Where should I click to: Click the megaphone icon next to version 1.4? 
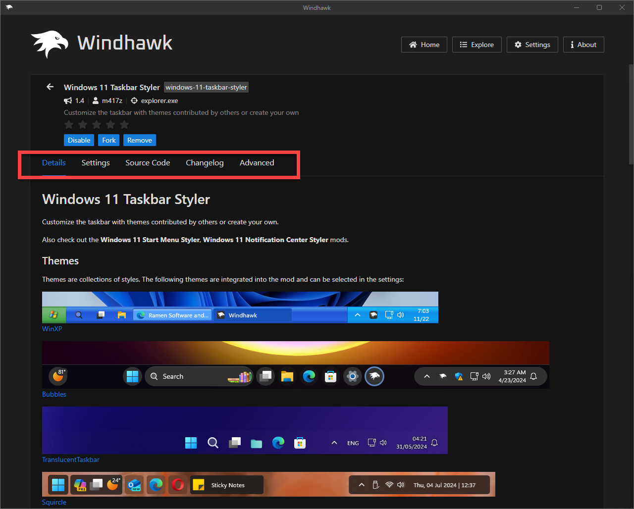tap(68, 101)
